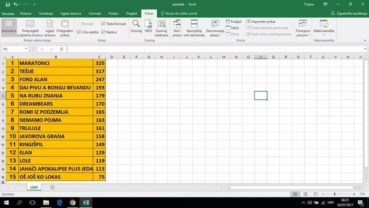Click the Zumiraj magnifier icon
Screen dimensions: 369x208
point(136,25)
